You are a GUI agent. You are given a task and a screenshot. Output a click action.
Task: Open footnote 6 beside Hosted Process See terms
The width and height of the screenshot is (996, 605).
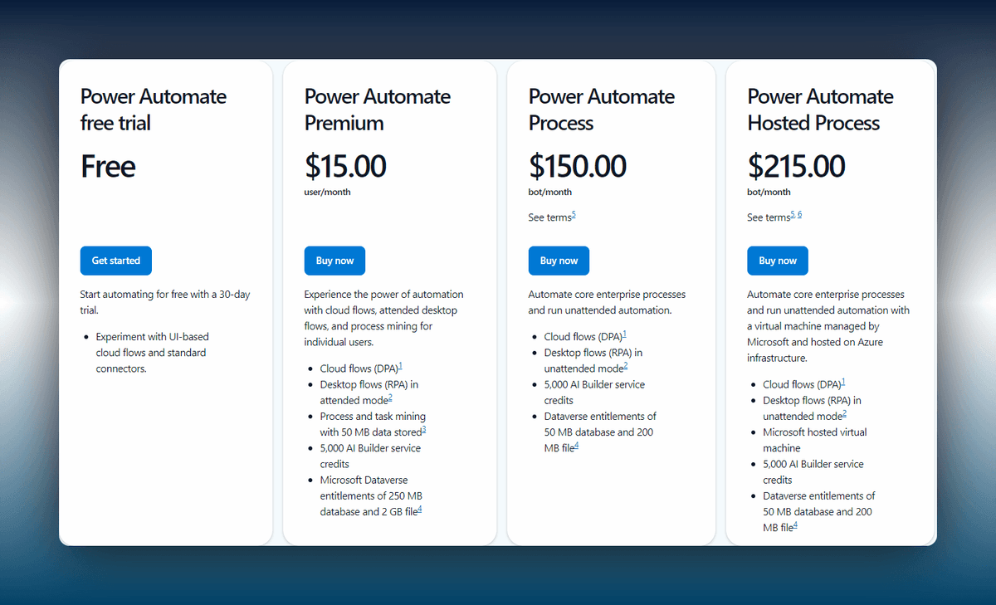(x=799, y=215)
